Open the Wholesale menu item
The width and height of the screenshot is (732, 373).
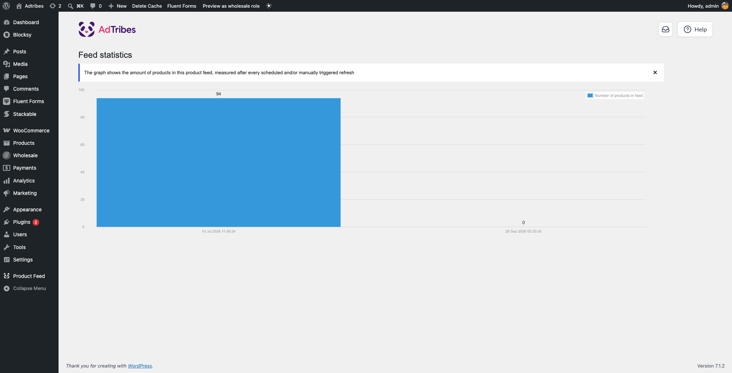[x=29, y=155]
